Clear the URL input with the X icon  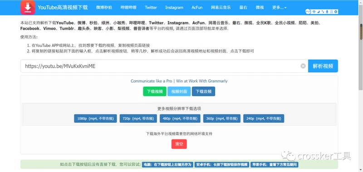point(303,66)
